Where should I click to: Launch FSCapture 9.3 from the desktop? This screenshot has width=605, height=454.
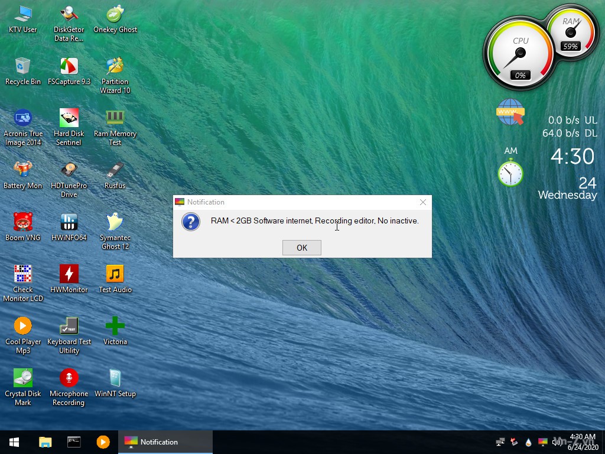(69, 67)
